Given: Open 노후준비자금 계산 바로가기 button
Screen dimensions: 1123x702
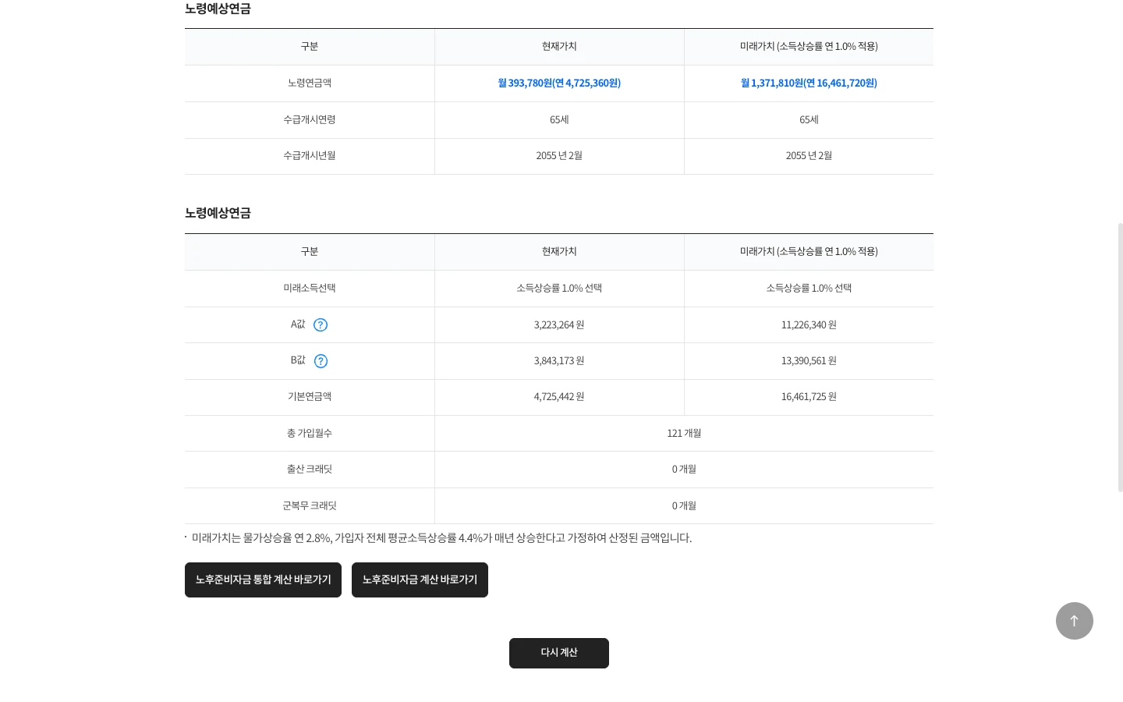Looking at the screenshot, I should click(x=420, y=580).
